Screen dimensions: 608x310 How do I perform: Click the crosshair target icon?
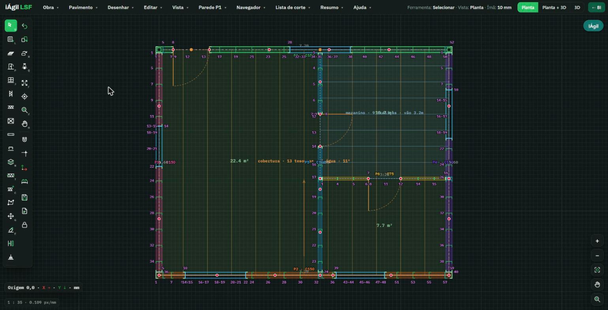tap(25, 96)
